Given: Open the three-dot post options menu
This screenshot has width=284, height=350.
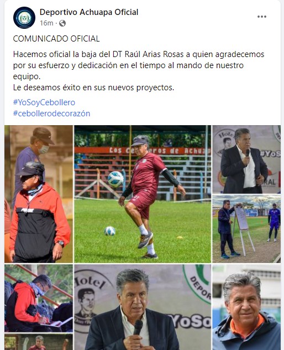Looking at the screenshot, I should [x=262, y=17].
